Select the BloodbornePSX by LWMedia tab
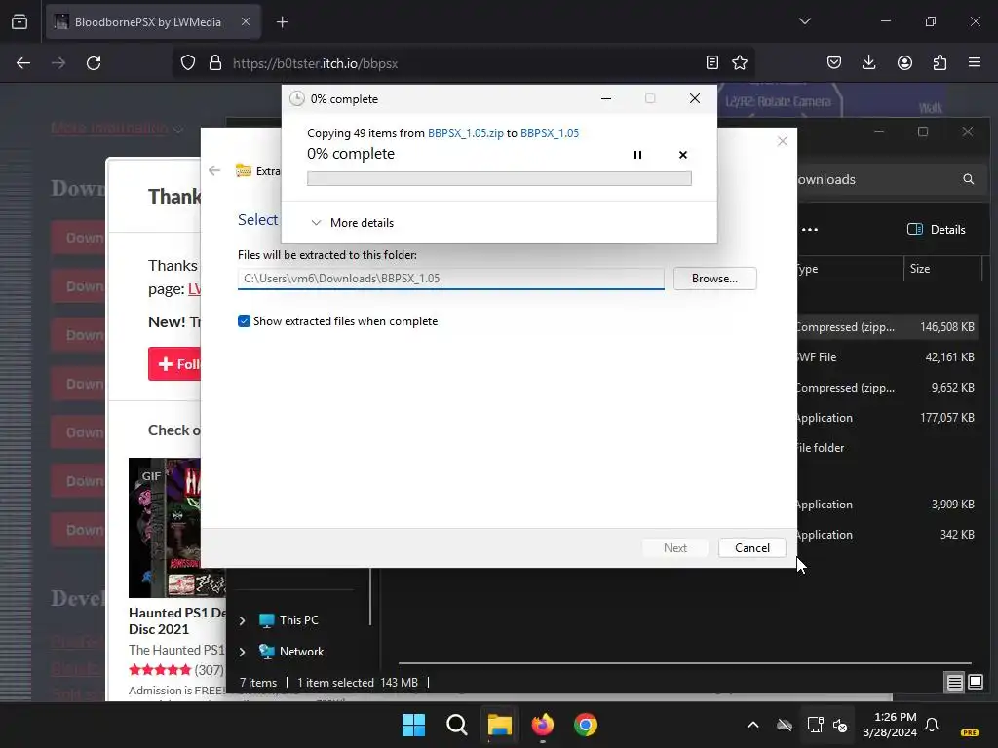The width and height of the screenshot is (998, 748). [x=147, y=21]
